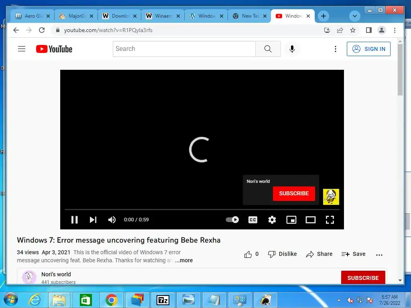Click muted volume tray icon

tap(350, 300)
